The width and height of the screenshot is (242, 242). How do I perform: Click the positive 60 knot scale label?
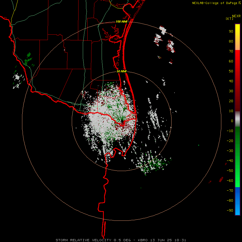[x=231, y=61]
